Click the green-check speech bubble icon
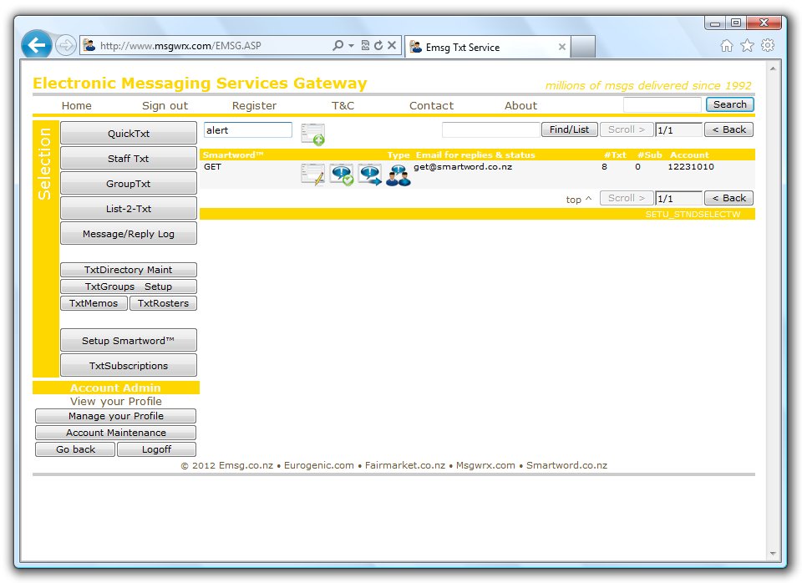Viewport: 802px width, 583px height. click(x=341, y=174)
